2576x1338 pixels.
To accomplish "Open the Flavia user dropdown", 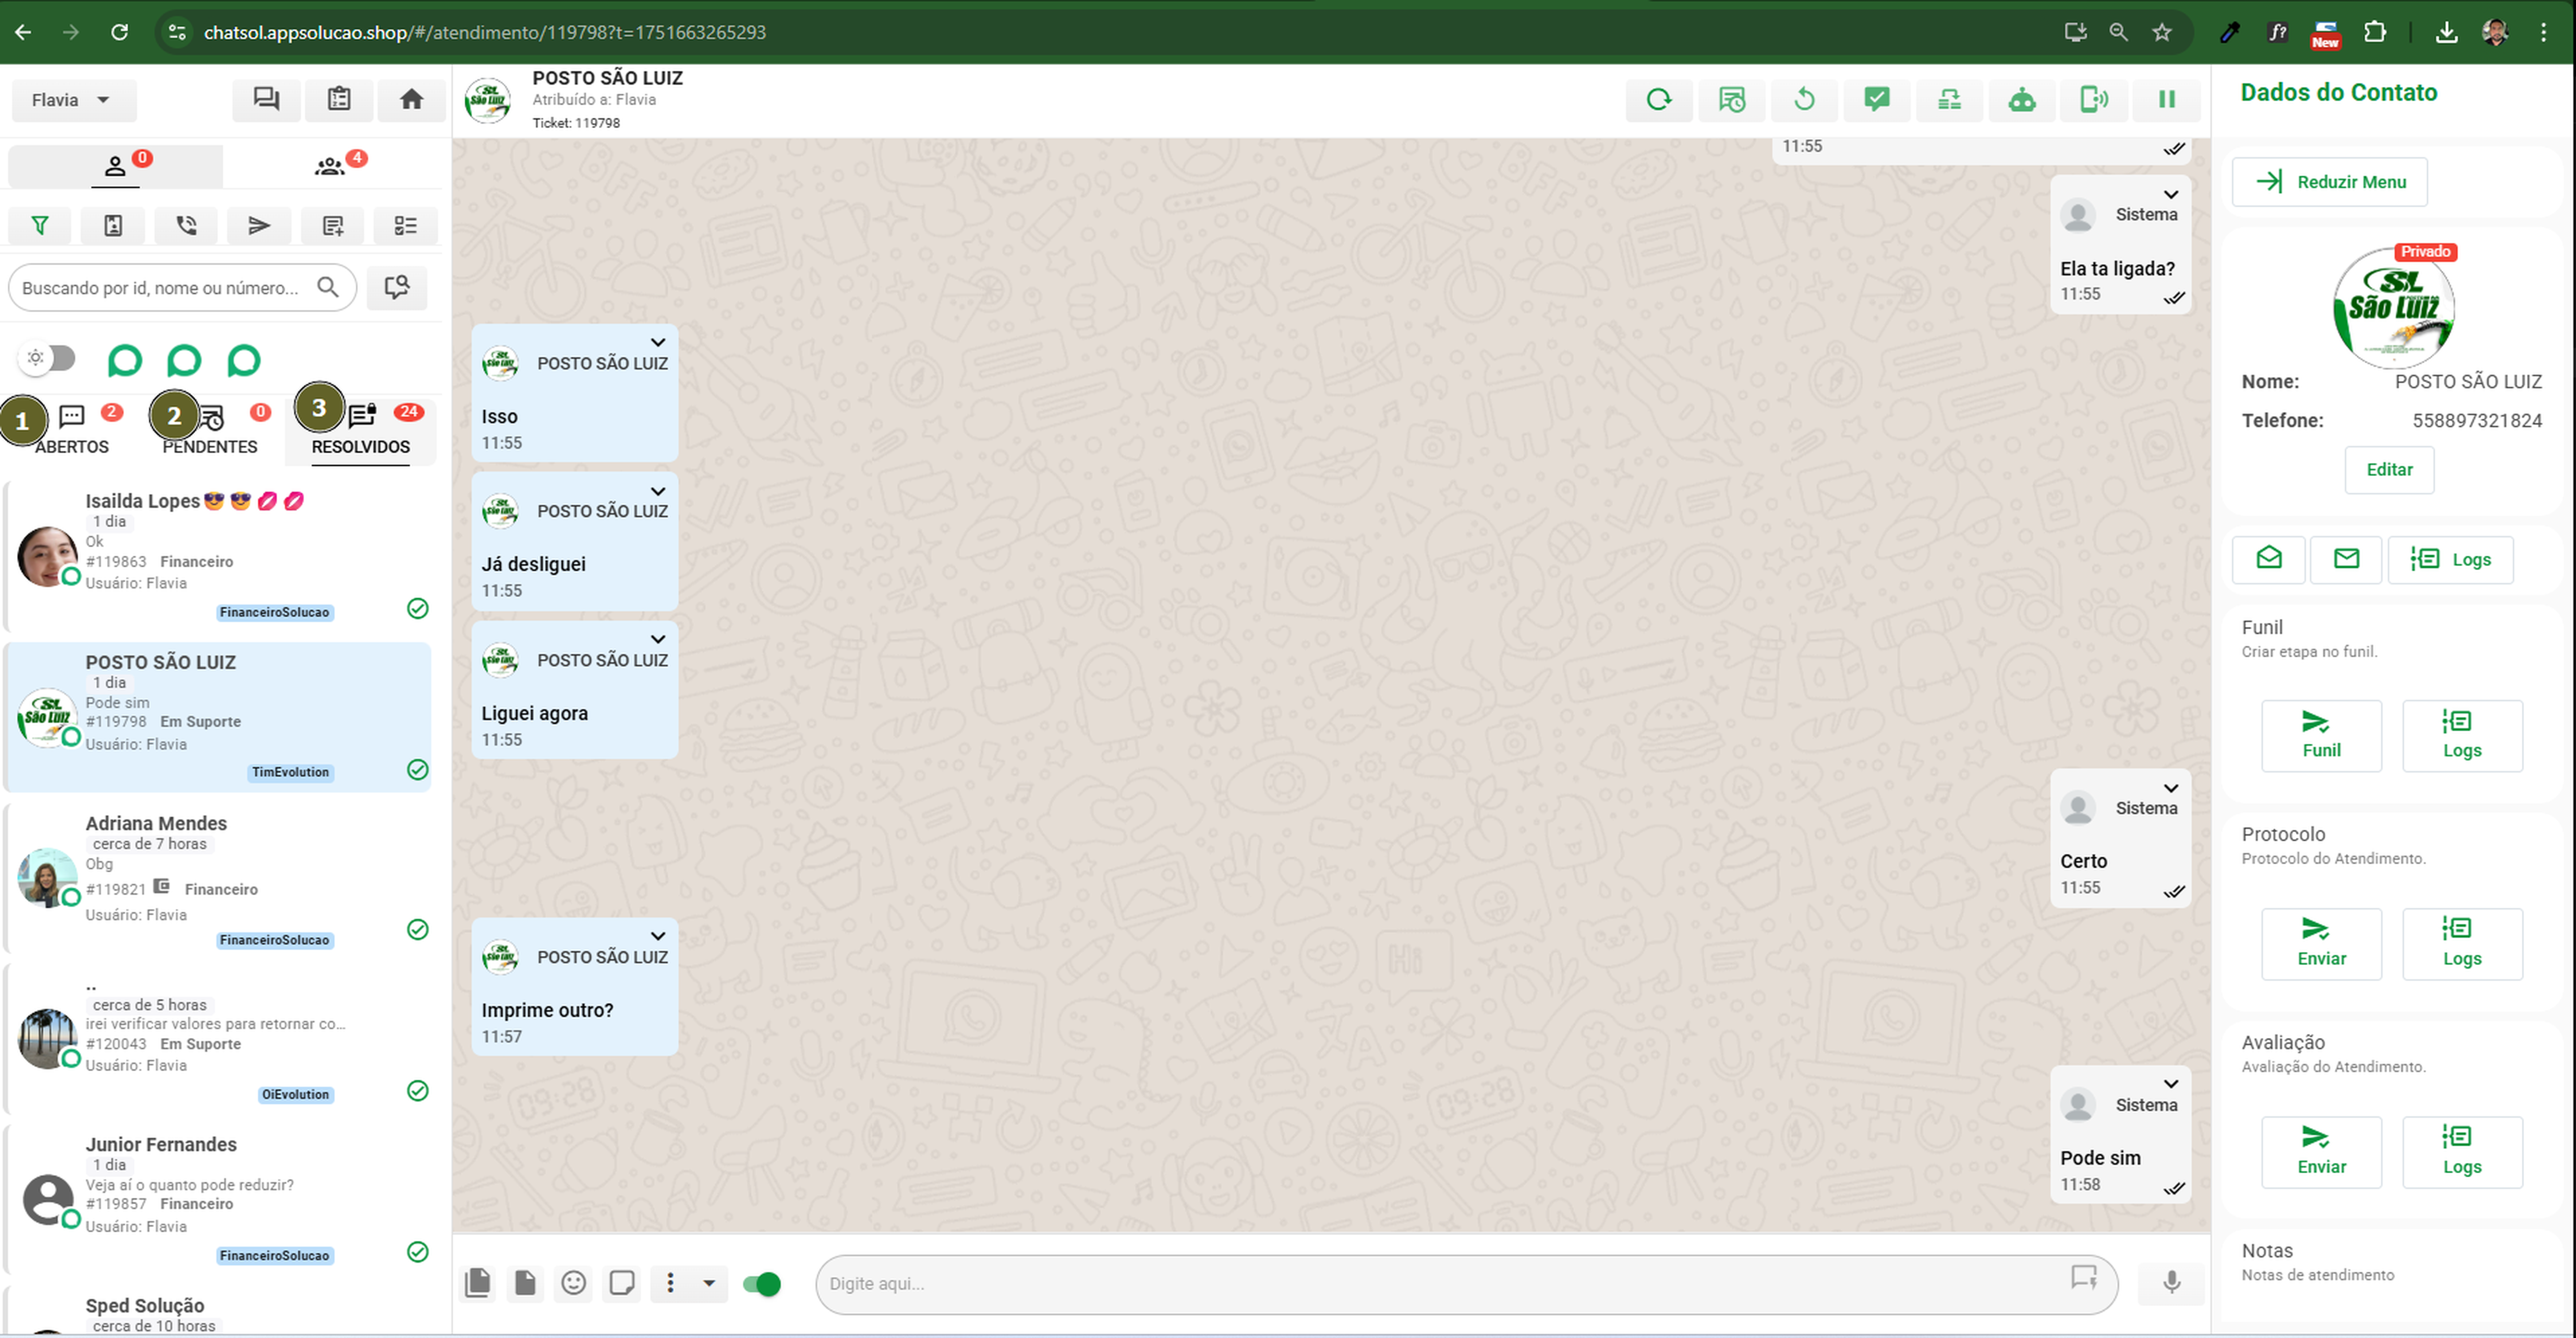I will (x=73, y=99).
